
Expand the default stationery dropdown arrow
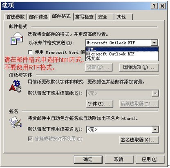(x=155, y=93)
